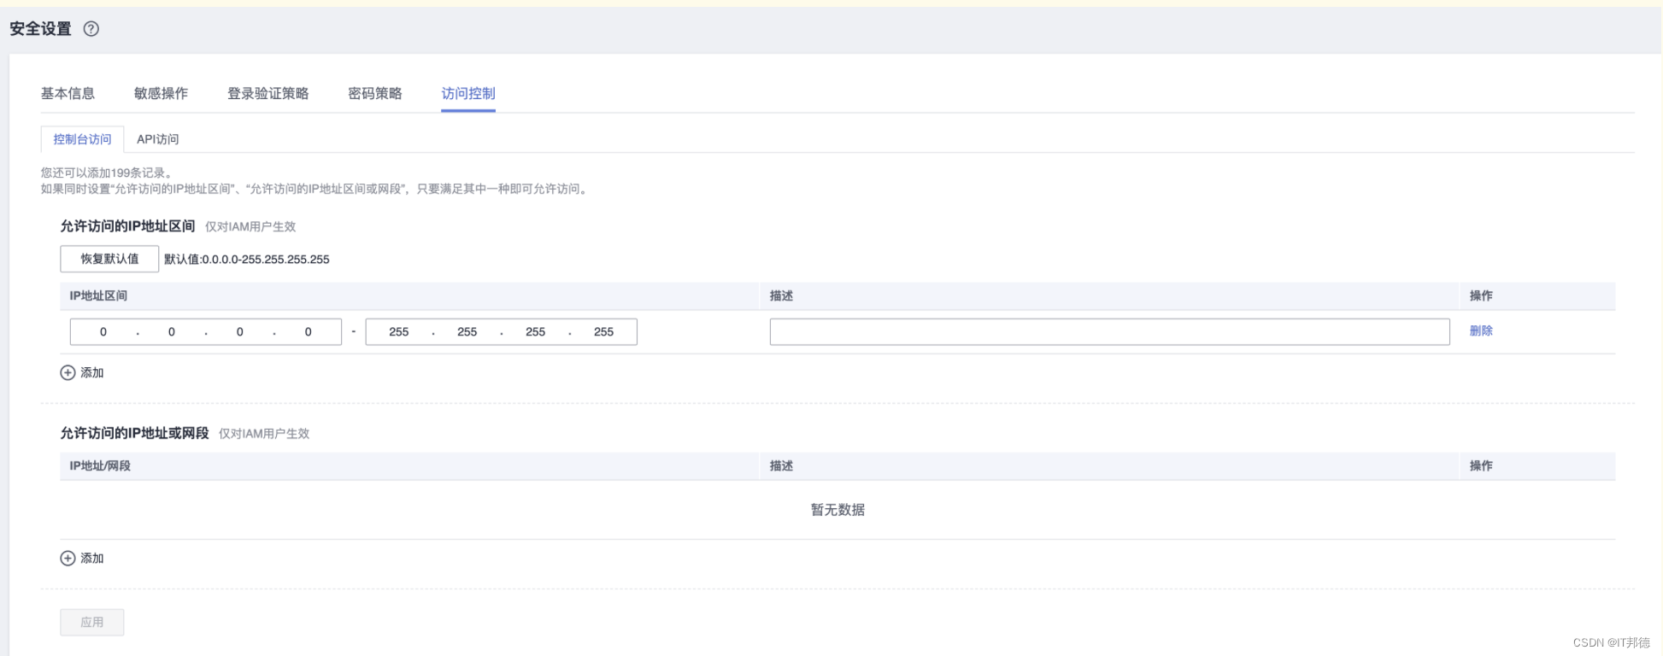Focus the second 255 octet of the end IP

467,331
